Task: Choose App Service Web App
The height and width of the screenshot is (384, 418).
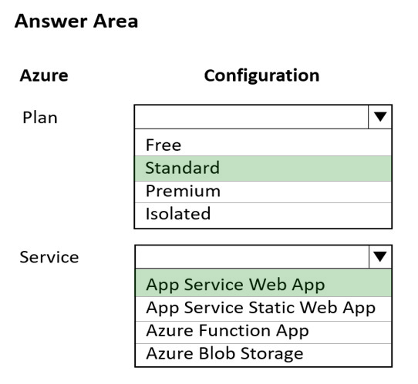Action: click(264, 283)
